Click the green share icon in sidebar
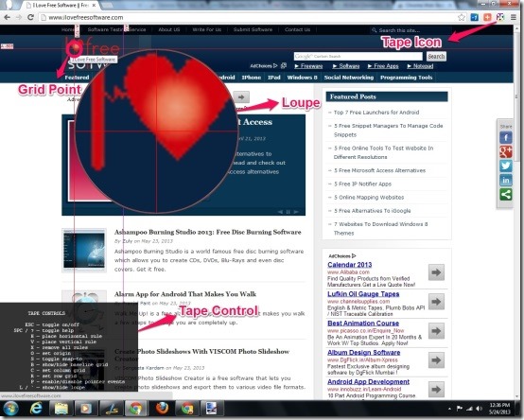 [x=506, y=194]
